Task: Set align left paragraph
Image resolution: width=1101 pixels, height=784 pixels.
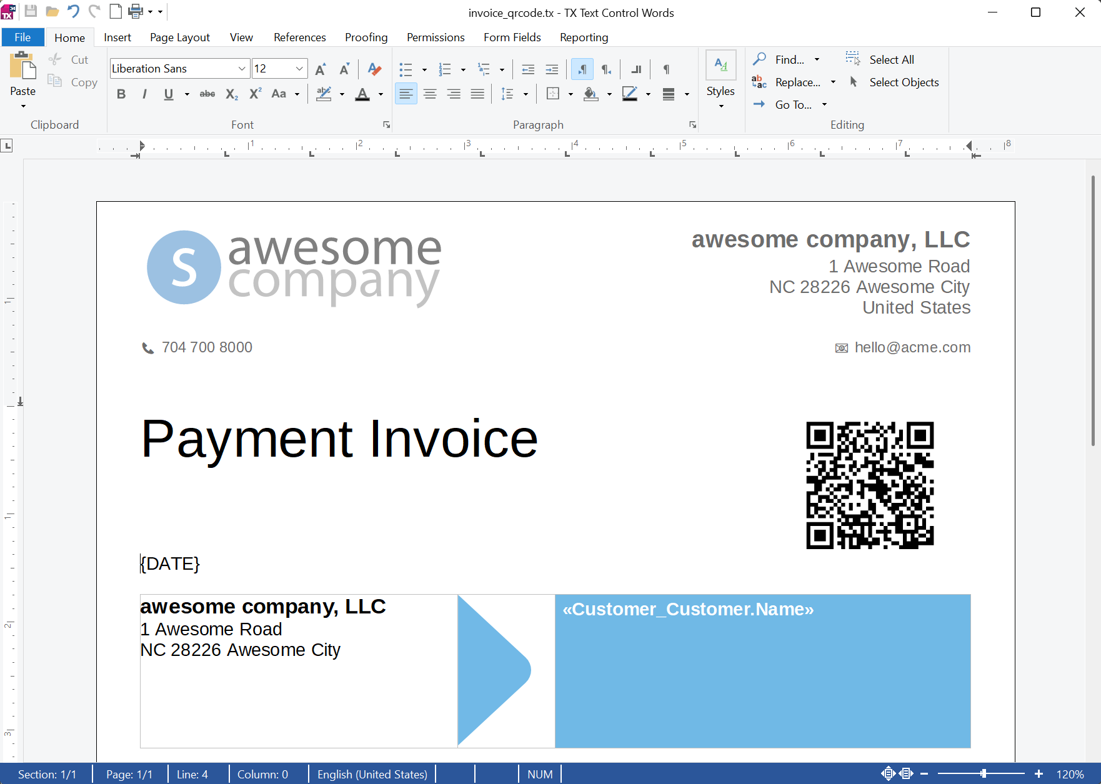Action: tap(406, 94)
